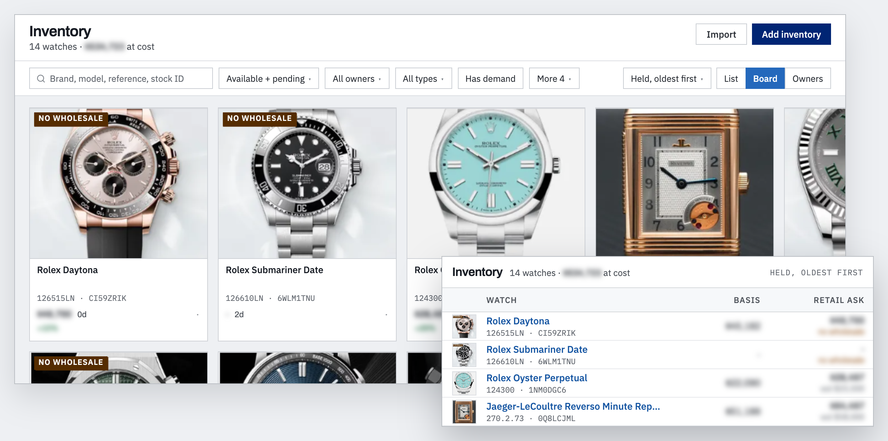Open the Rolex Daytona card photo
888x441 pixels.
(x=119, y=184)
